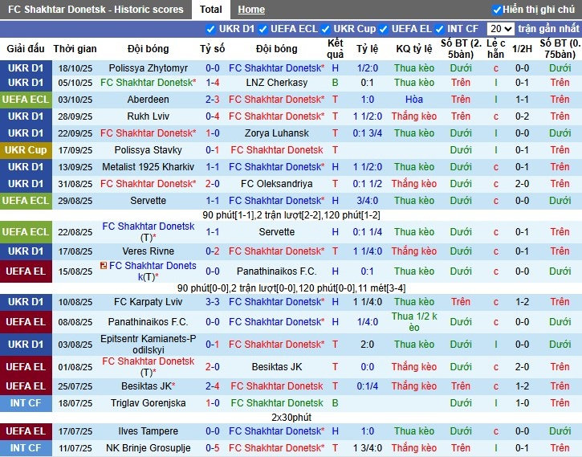582x457 pixels.
Task: Click the red card icon beside Shakhtar
Action: click(104, 266)
